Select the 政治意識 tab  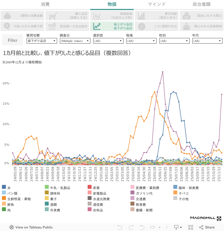[201, 4]
